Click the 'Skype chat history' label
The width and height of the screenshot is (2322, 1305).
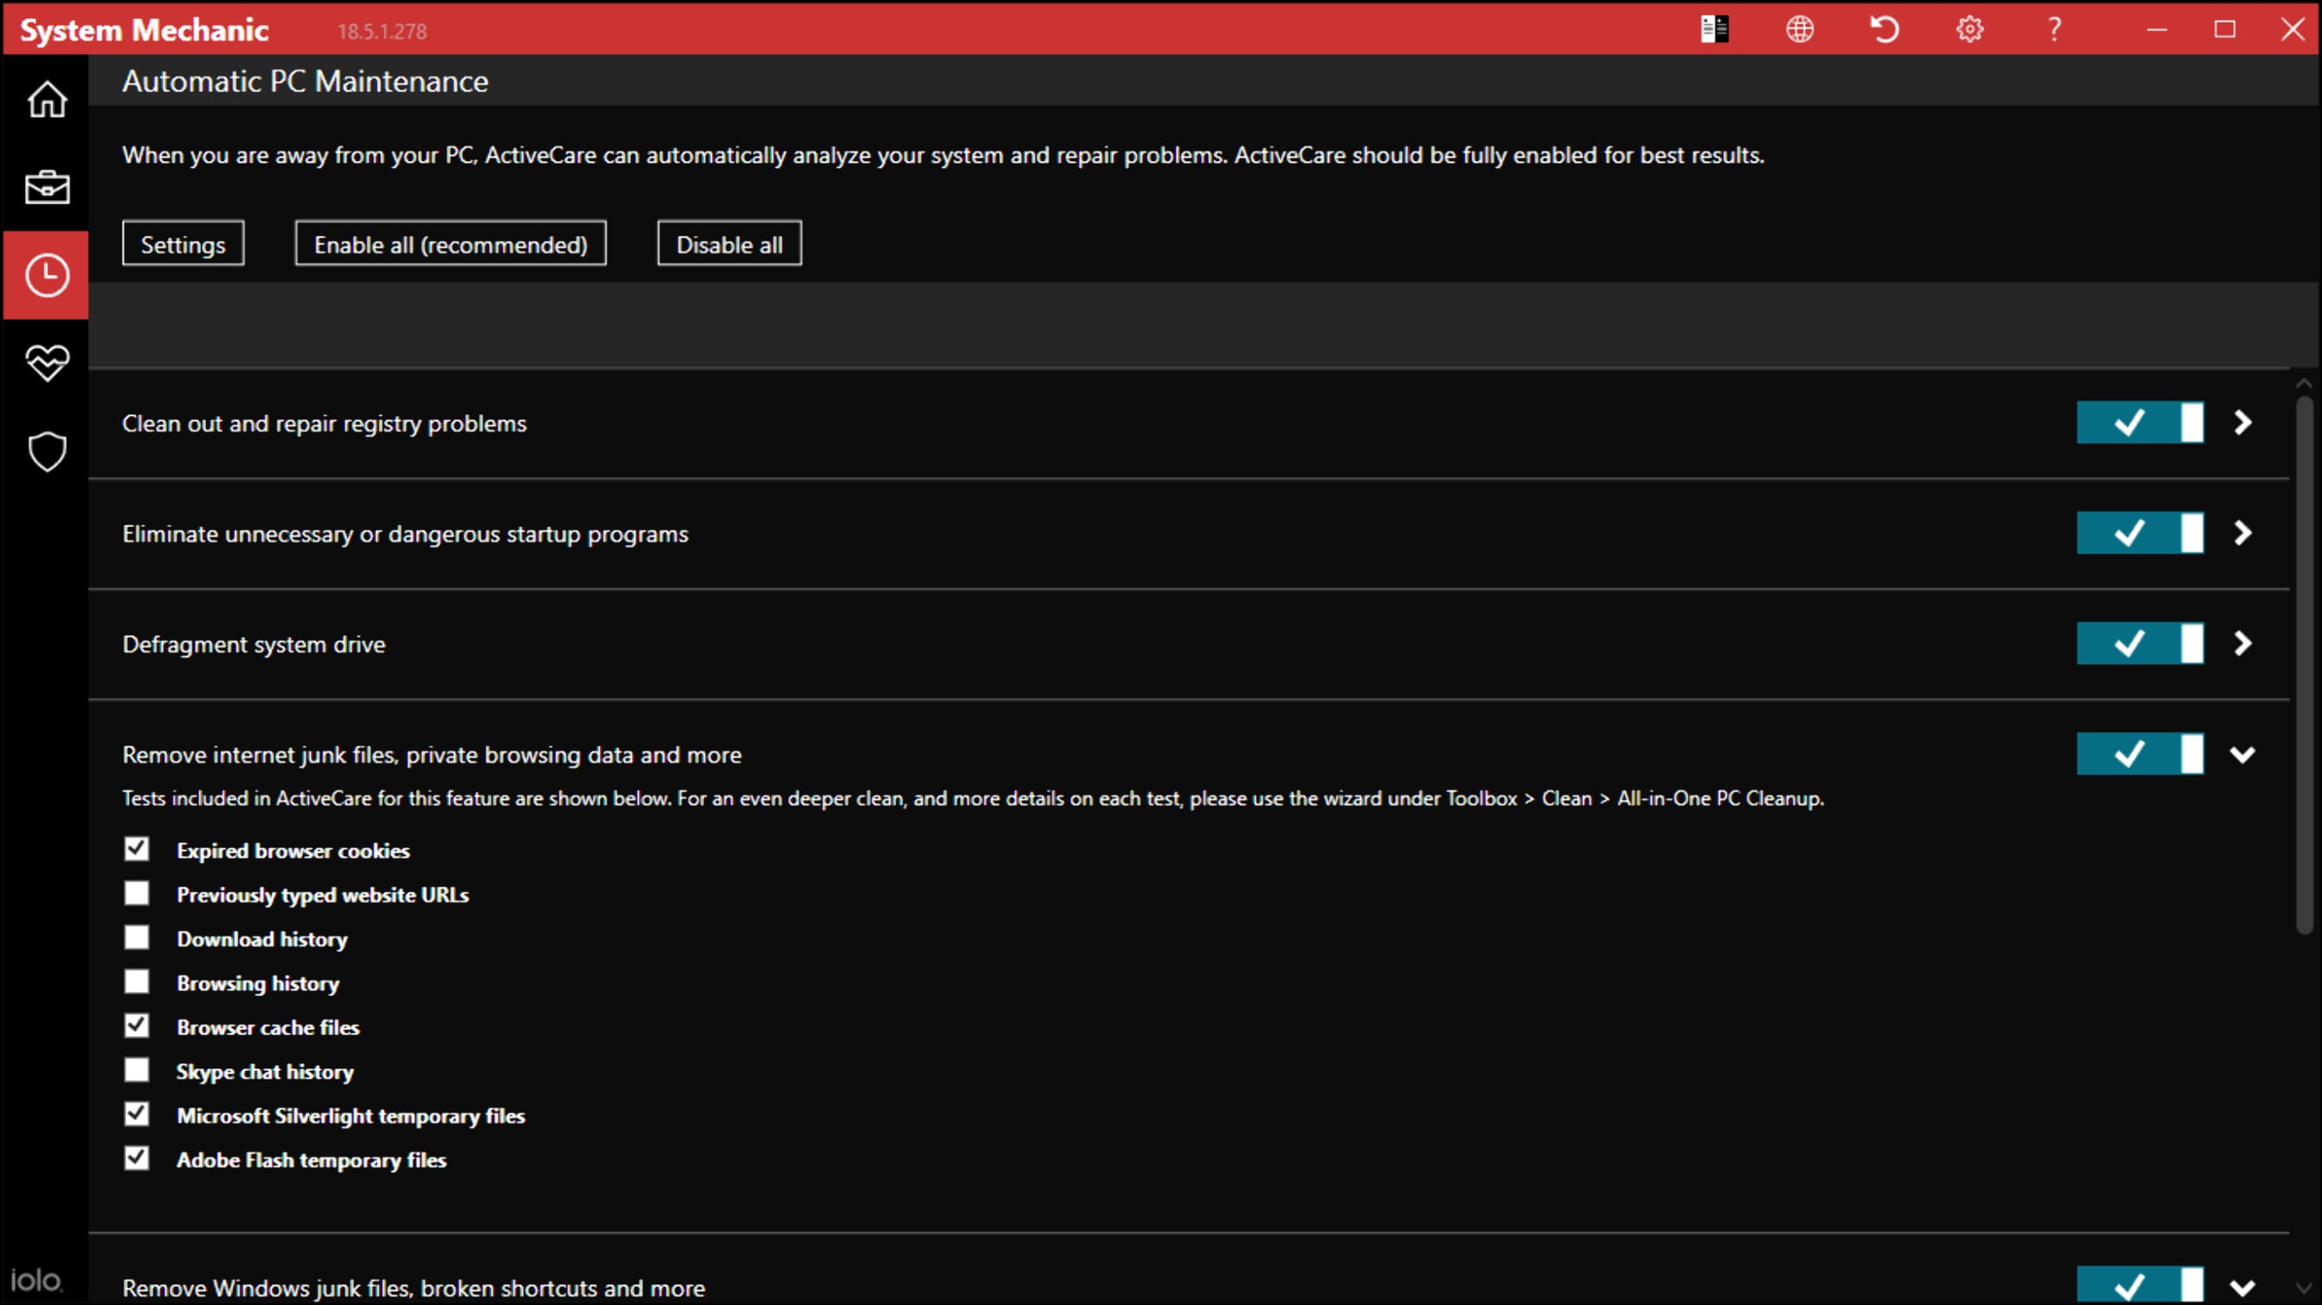[x=265, y=1072]
